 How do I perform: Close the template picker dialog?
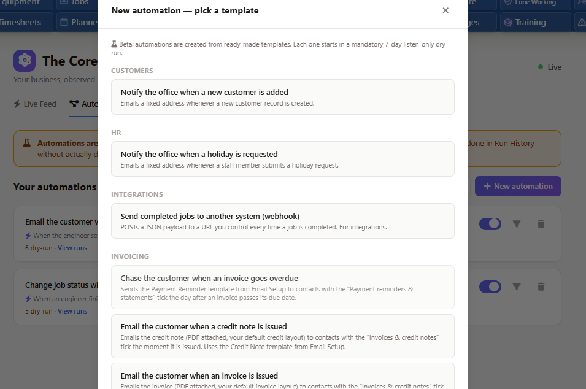click(x=445, y=10)
